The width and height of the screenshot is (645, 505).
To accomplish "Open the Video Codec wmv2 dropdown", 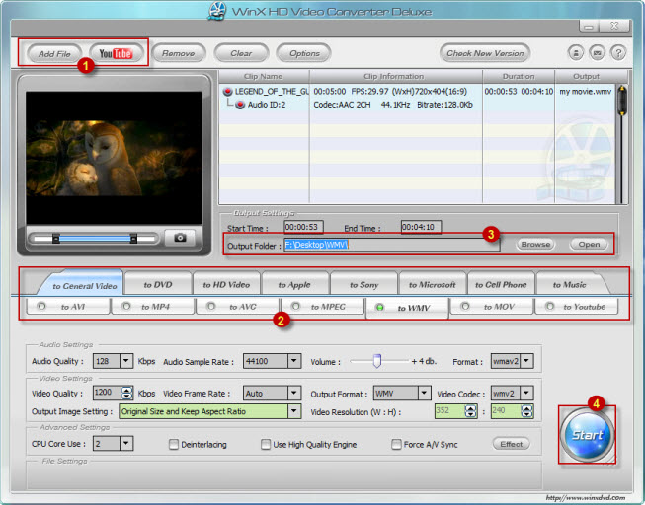I will pos(526,393).
